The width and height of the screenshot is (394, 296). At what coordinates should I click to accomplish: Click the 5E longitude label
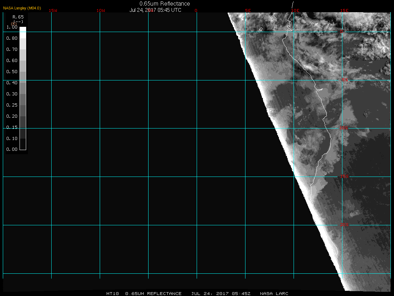coord(248,10)
